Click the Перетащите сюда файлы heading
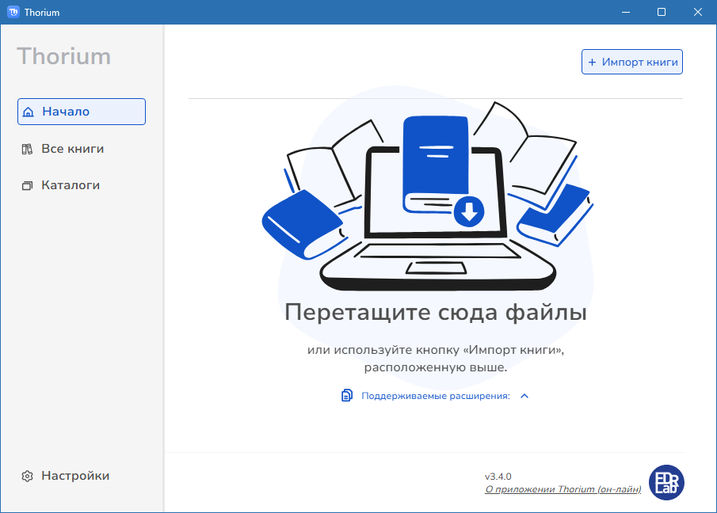717x513 pixels. pos(435,313)
